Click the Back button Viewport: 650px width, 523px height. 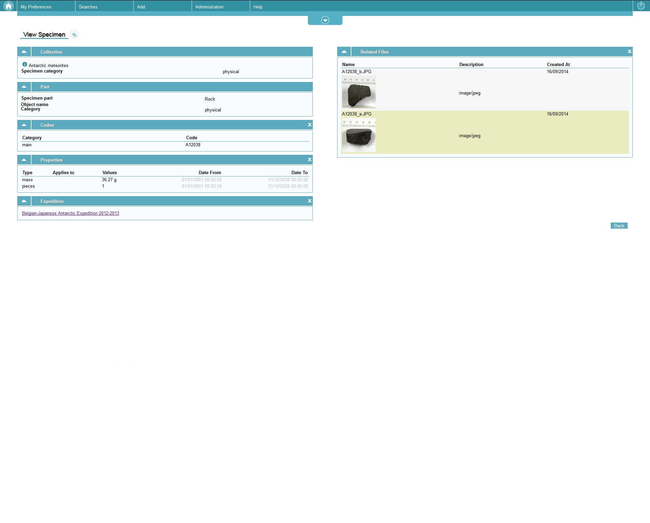coord(619,226)
